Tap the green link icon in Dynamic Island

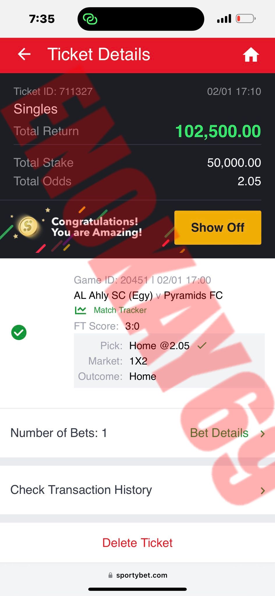(90, 19)
